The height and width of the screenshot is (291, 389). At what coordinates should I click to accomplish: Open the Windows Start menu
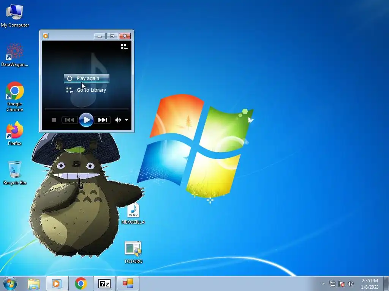[x=10, y=283]
